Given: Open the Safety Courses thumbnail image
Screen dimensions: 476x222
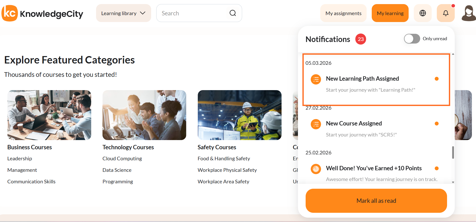Looking at the screenshot, I should tap(240, 115).
